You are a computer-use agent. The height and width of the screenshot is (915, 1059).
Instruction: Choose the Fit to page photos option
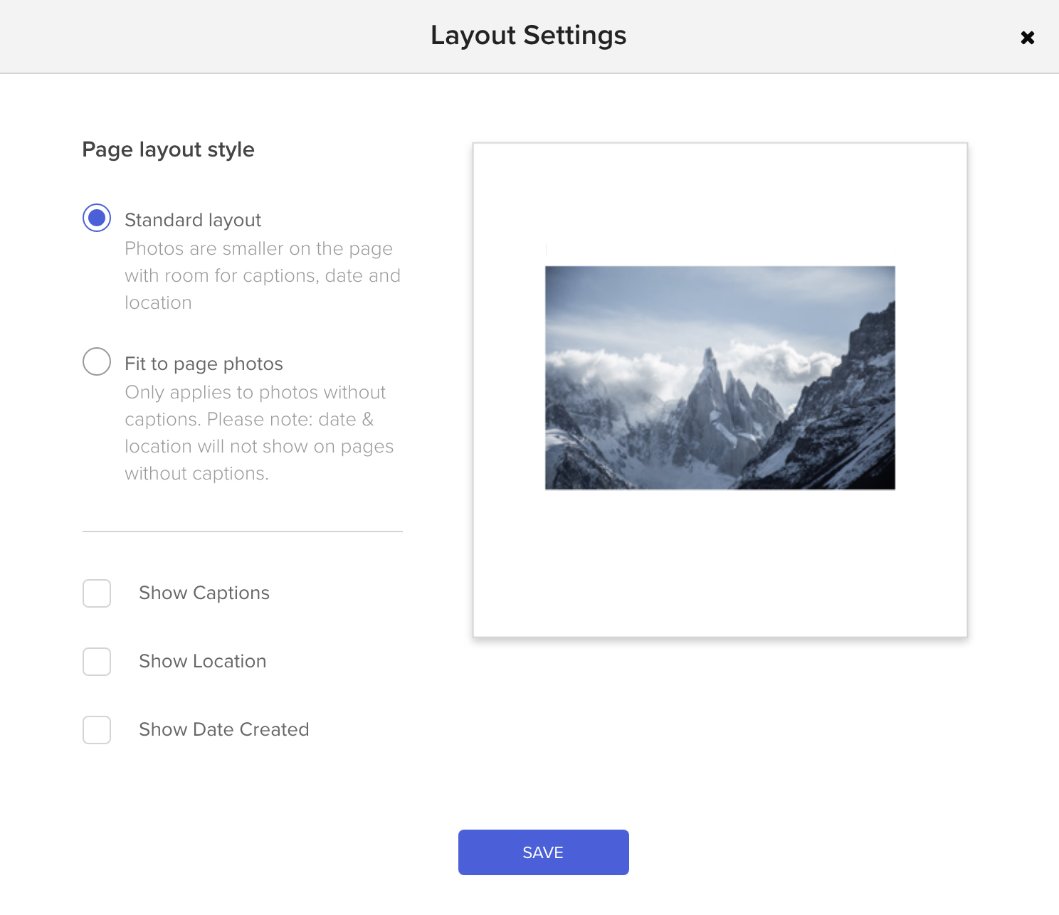(x=97, y=361)
